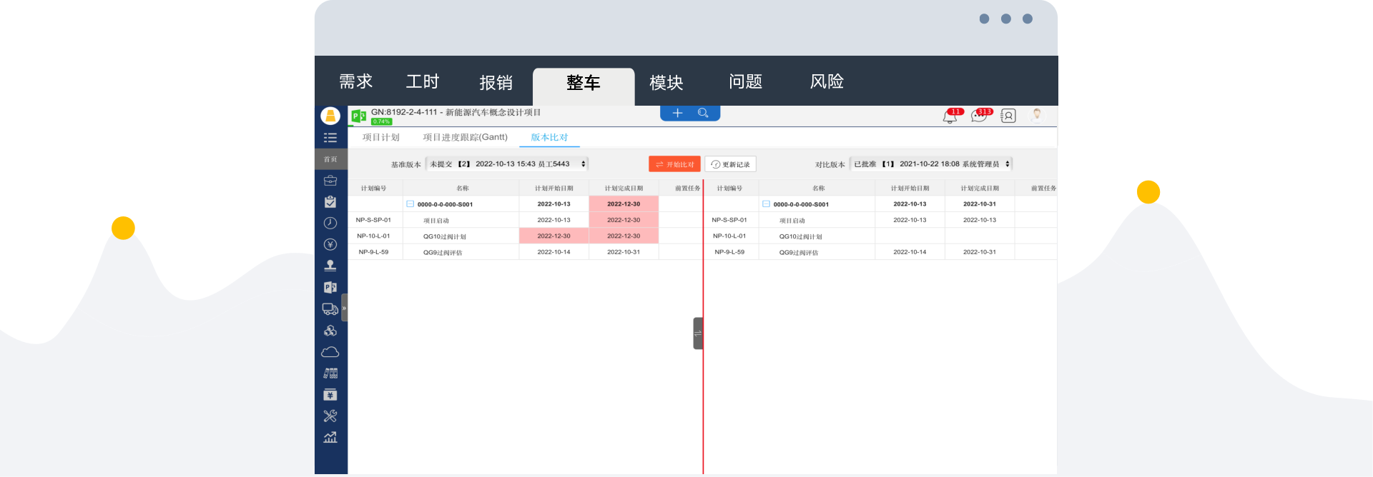Click left table 计划开始日期 column header
1373x477 pixels.
pos(554,189)
